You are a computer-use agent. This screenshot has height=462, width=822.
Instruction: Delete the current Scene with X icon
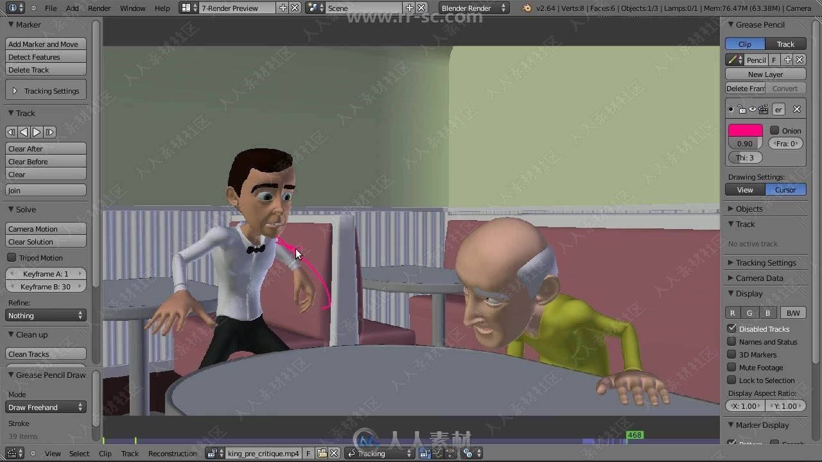point(421,8)
